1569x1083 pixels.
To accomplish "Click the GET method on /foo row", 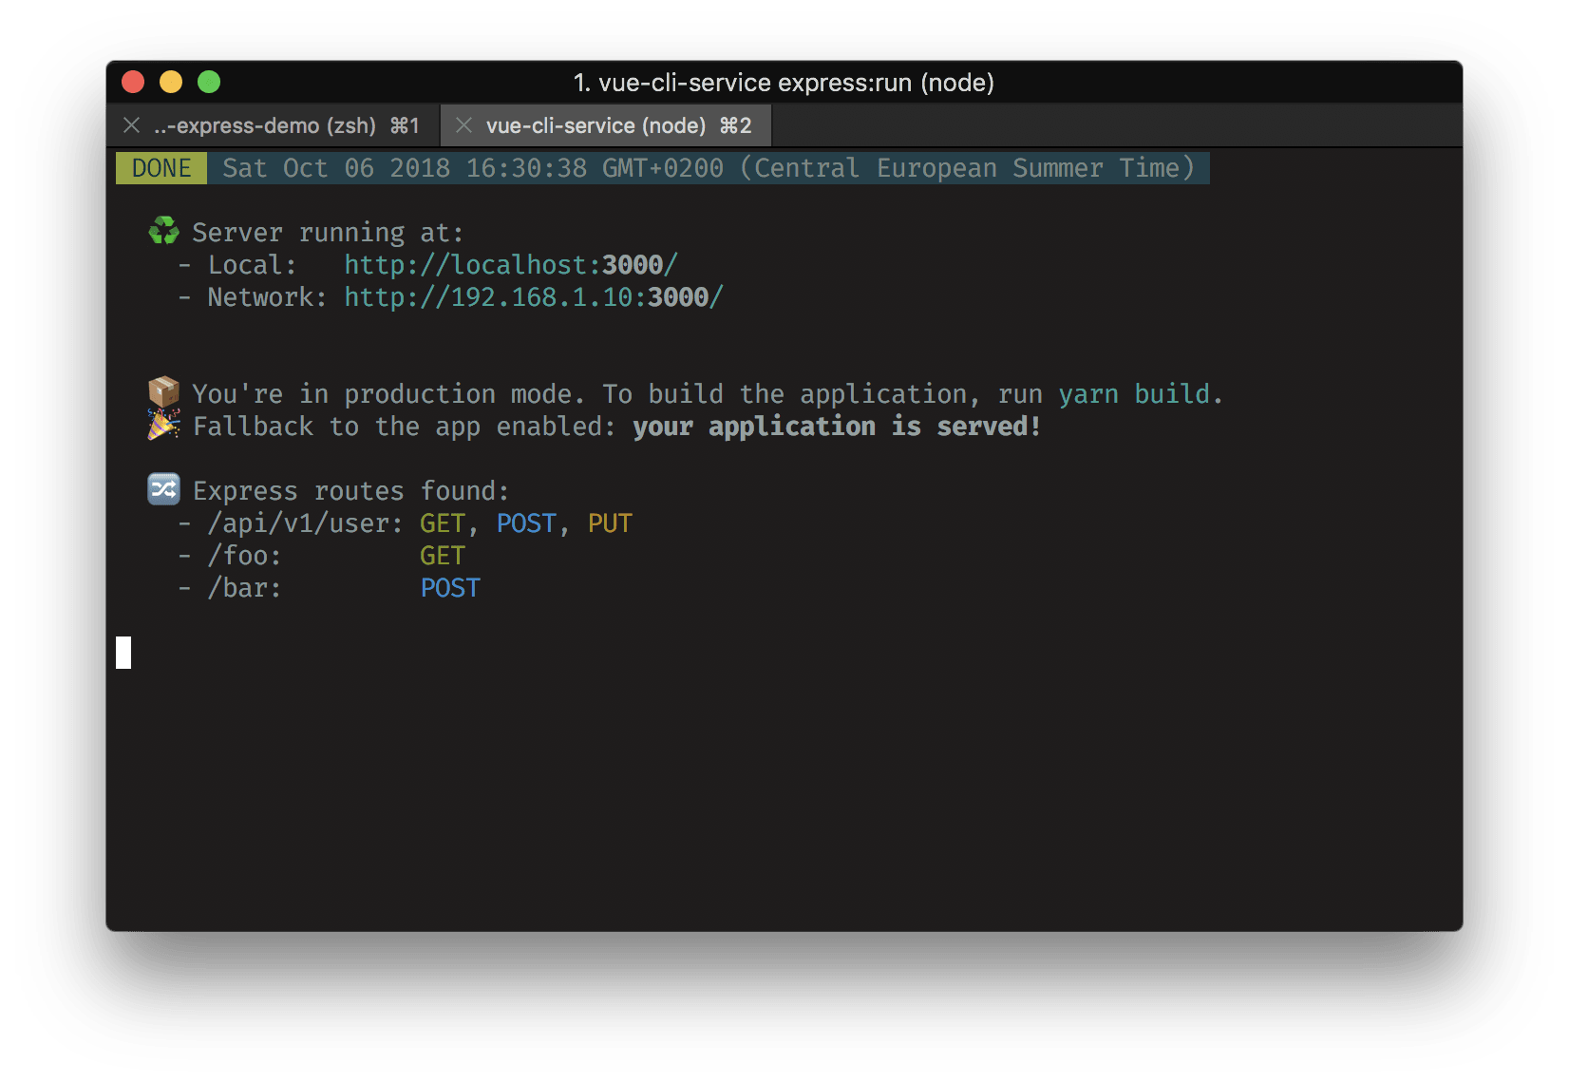I will (443, 556).
